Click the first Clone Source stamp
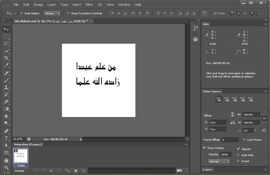Image resolution: width=270 pixels, height=175 pixels. pyautogui.click(x=219, y=99)
